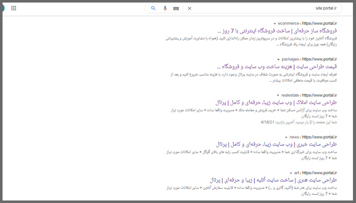Open the on-screen keyboard icon
Image resolution: width=356 pixels, height=203 pixels.
tap(176, 9)
